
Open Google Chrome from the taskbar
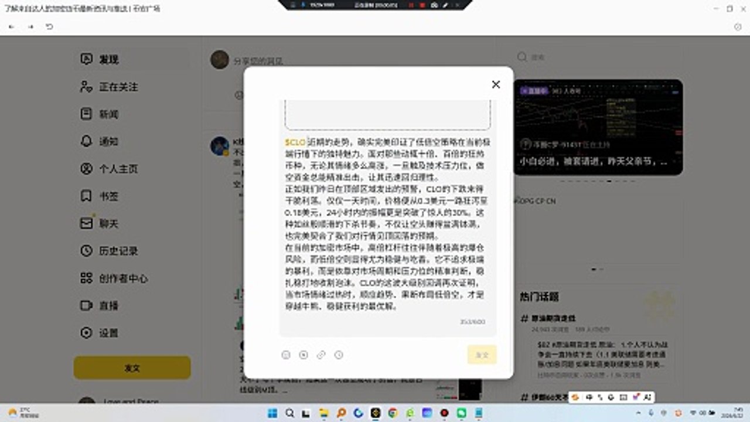pos(393,413)
